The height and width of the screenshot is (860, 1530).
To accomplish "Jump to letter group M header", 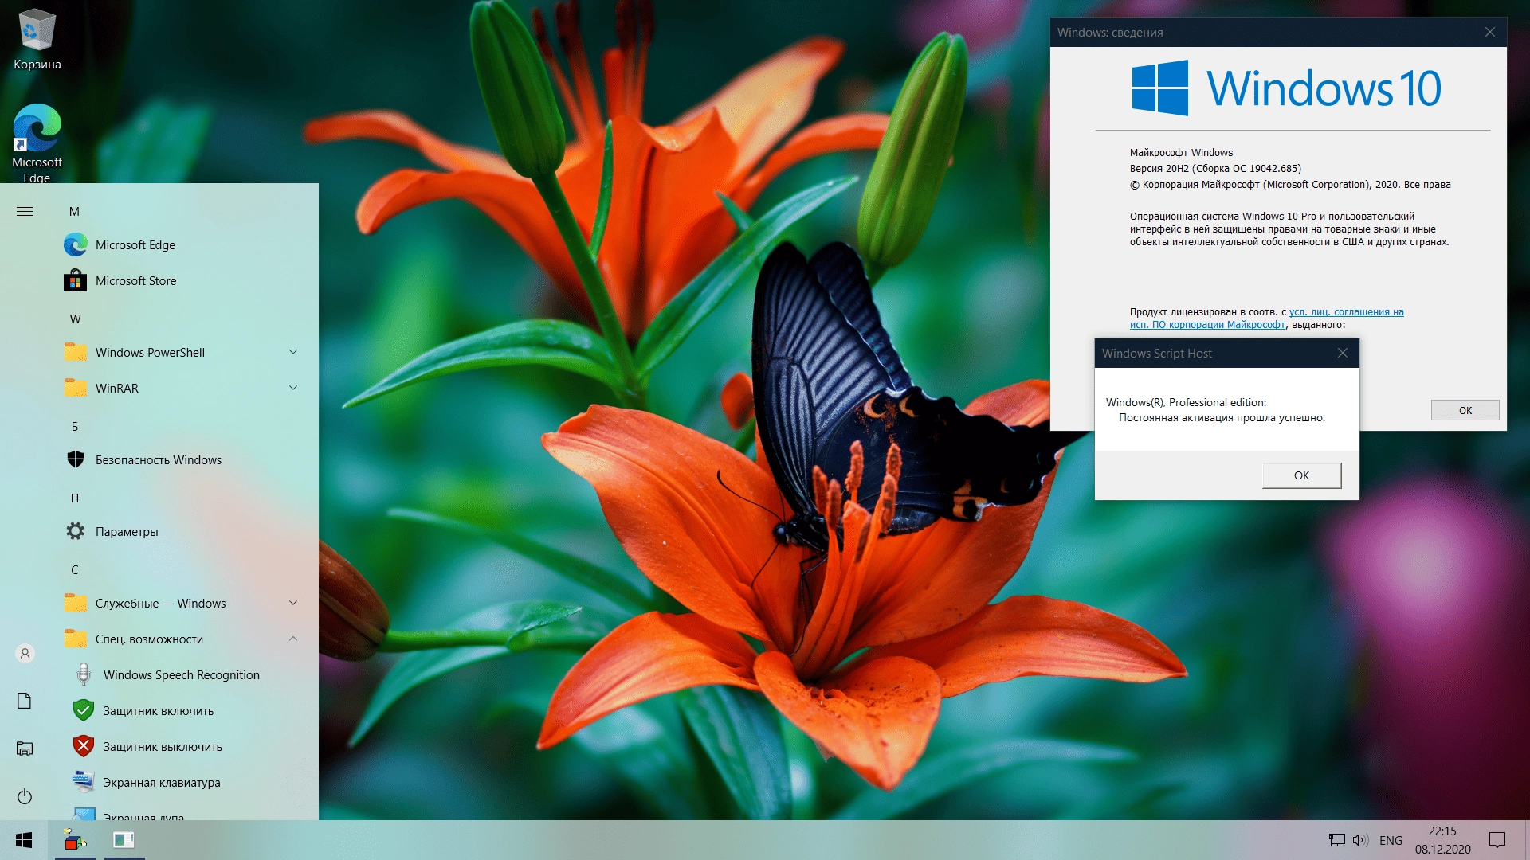I will [x=74, y=212].
